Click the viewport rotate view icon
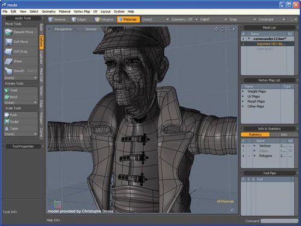 tap(222, 29)
